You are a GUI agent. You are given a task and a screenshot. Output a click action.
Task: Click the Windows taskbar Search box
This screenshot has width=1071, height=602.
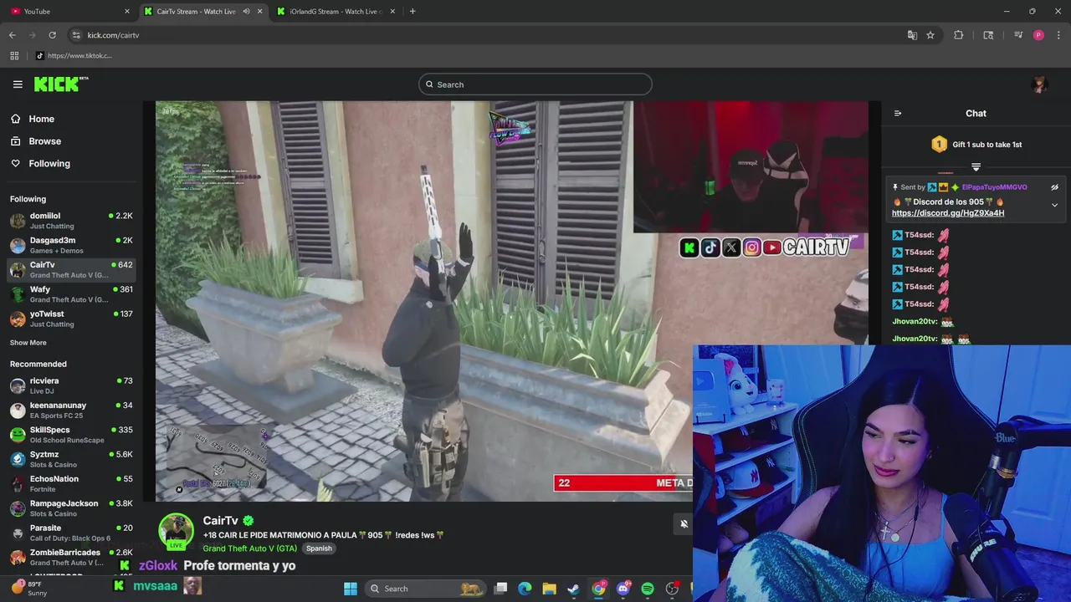click(427, 589)
